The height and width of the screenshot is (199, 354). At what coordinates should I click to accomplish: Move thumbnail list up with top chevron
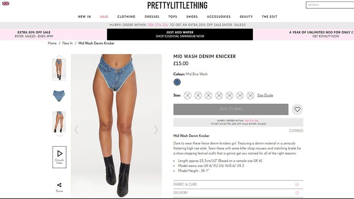[x=59, y=56]
